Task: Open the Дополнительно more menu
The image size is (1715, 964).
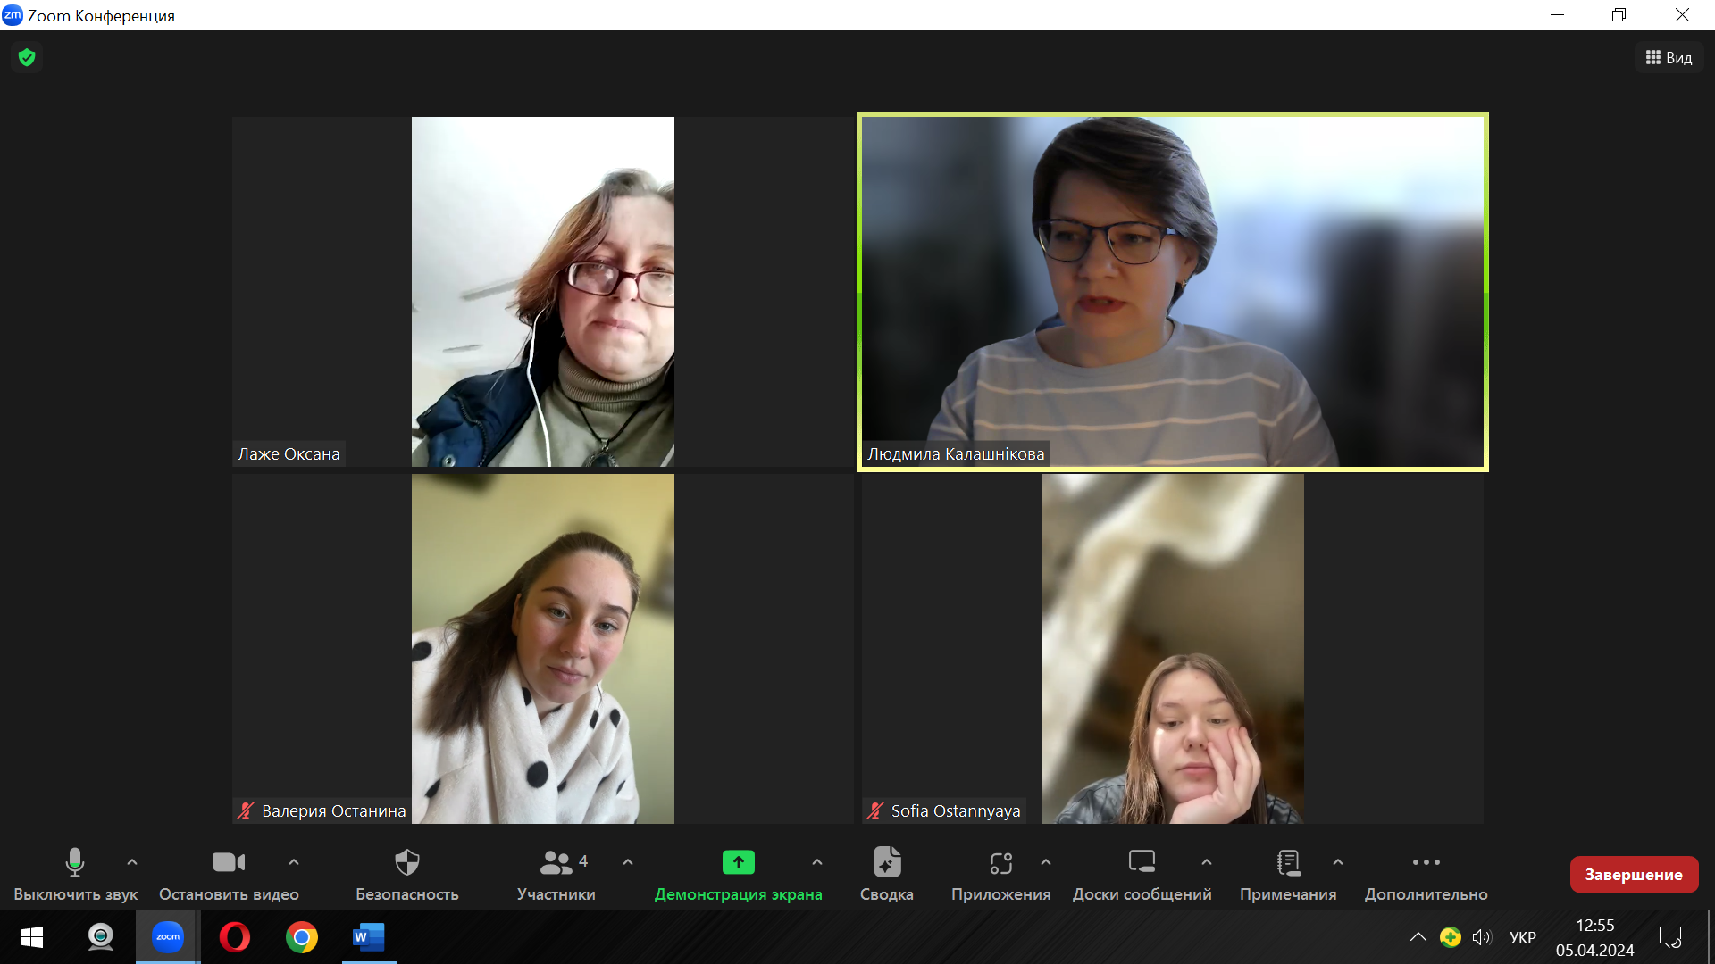Action: (1426, 875)
